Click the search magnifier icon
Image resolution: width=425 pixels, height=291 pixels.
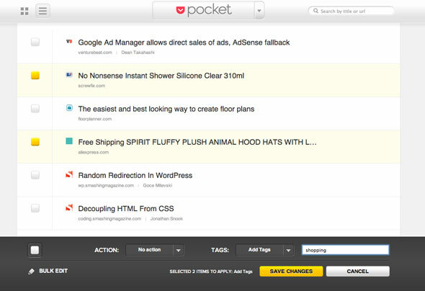tap(316, 11)
